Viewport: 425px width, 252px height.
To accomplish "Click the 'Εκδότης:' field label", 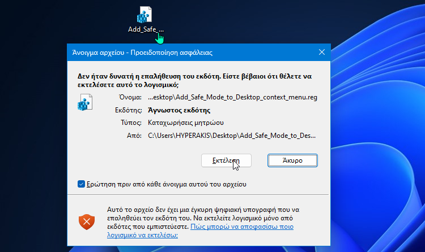I will (129, 110).
